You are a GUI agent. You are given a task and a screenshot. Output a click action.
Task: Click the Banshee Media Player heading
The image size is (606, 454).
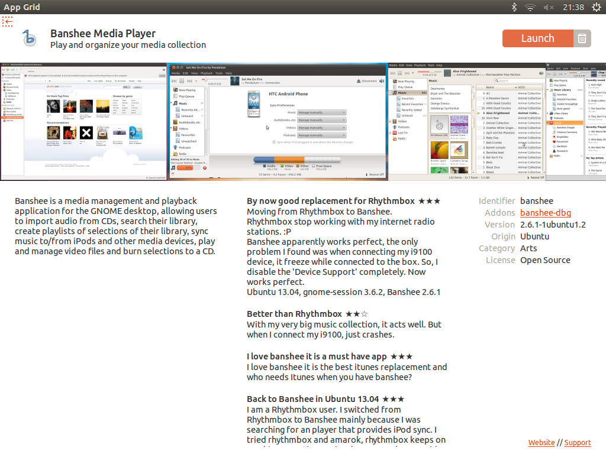point(103,34)
